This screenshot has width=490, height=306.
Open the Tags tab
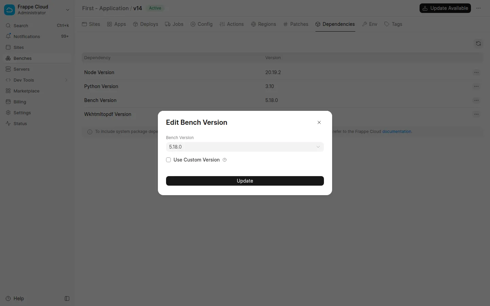pos(393,24)
